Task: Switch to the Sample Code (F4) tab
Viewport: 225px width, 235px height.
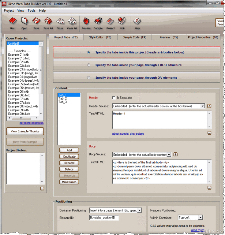Action: 134,37
